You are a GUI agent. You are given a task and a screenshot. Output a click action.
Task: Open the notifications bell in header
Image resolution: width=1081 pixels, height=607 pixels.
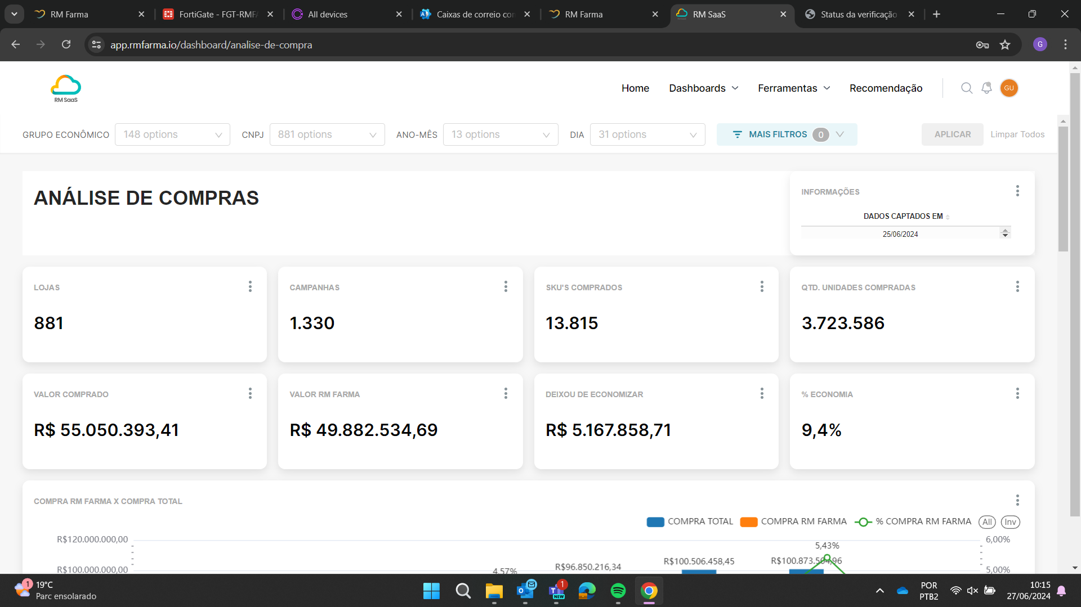point(986,88)
